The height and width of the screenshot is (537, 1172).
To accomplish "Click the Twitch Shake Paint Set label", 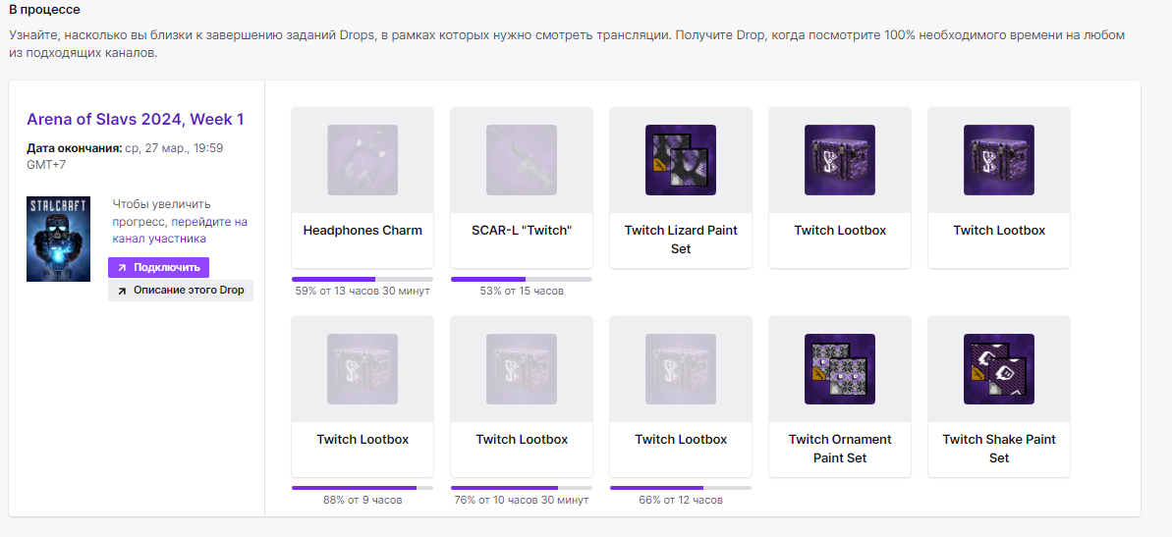I will click(999, 449).
